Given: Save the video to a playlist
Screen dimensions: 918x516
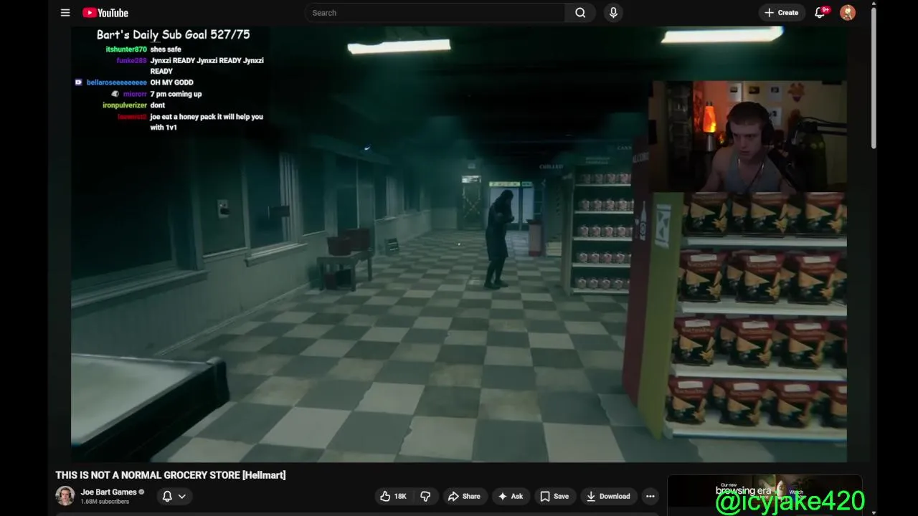Looking at the screenshot, I should point(554,496).
